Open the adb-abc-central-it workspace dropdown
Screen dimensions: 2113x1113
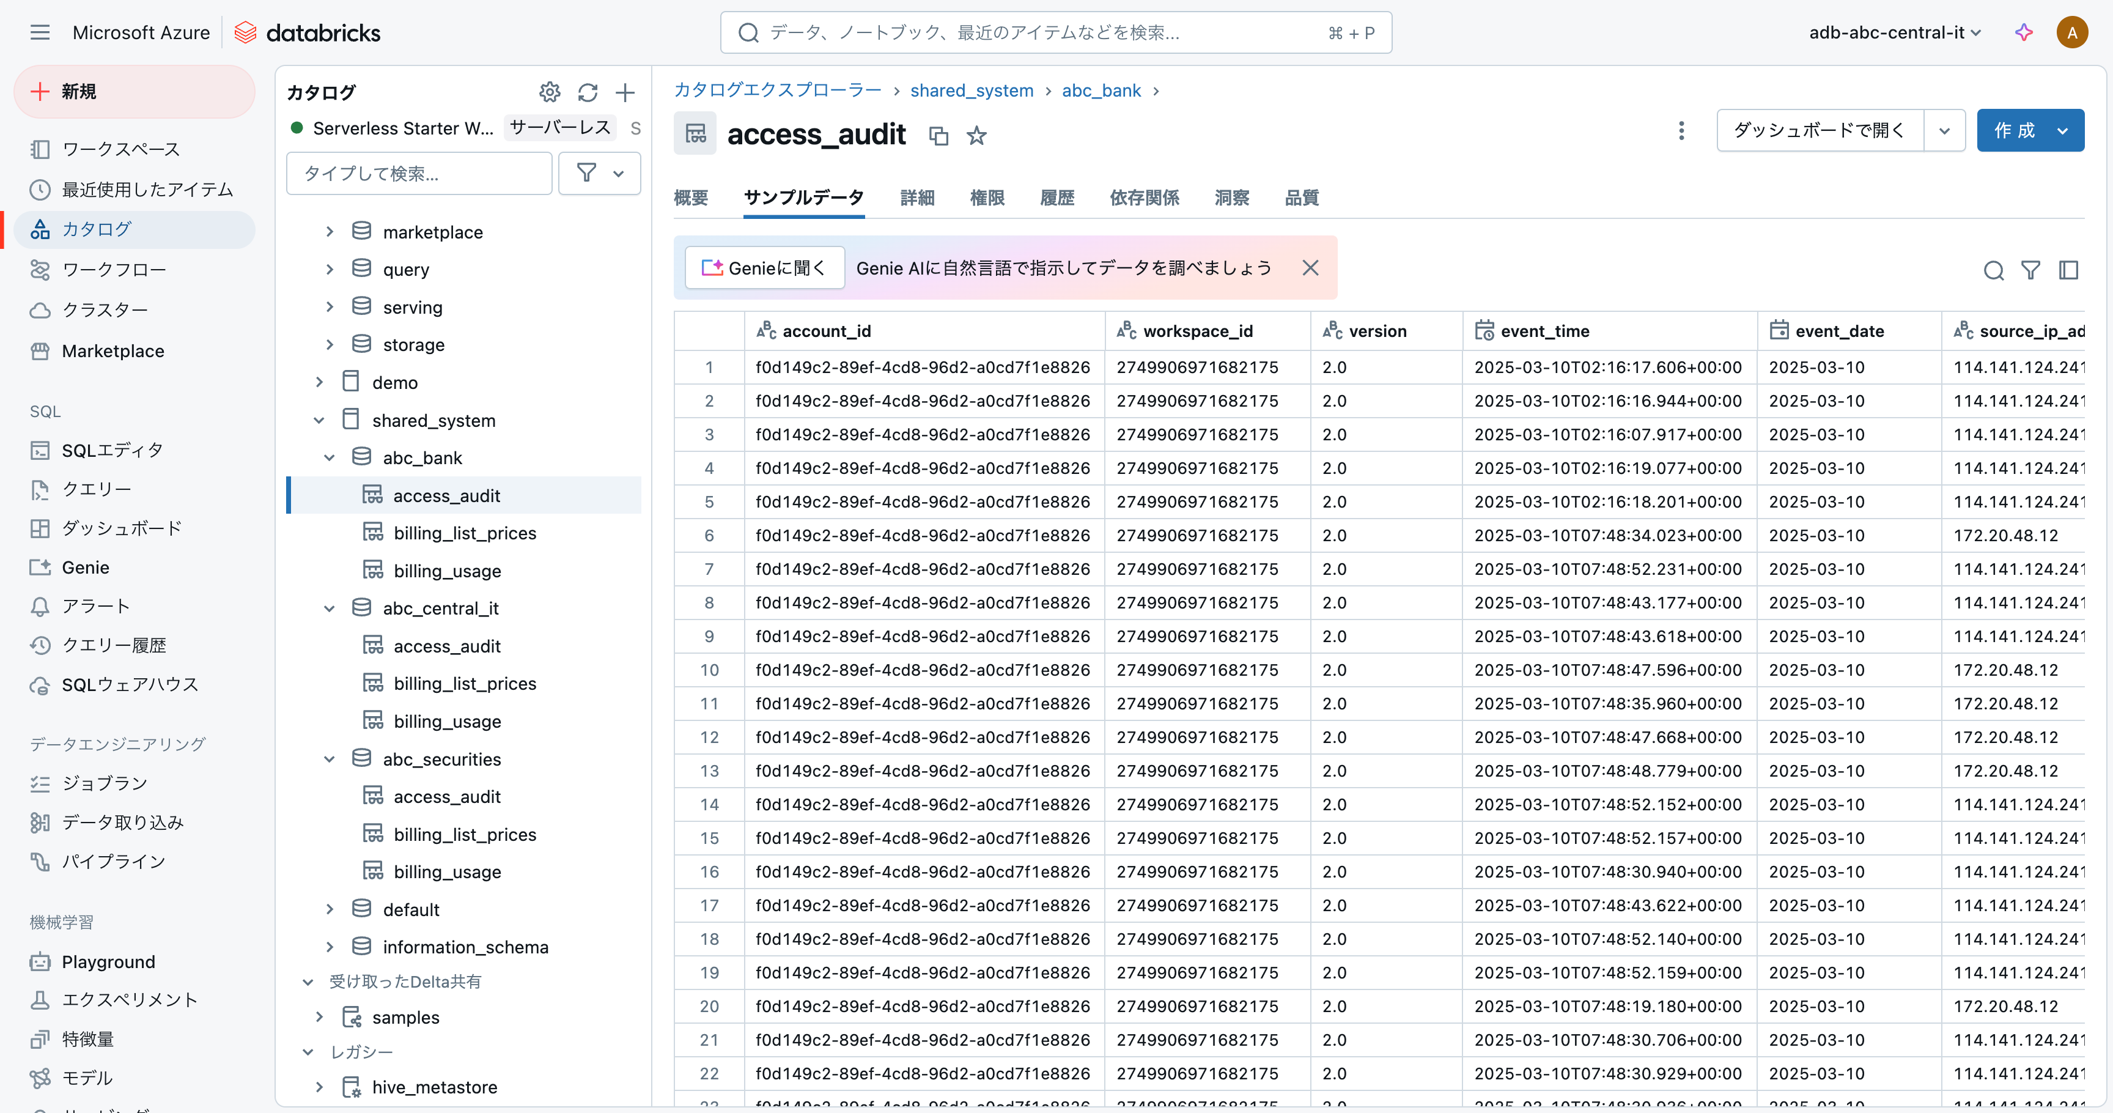pyautogui.click(x=1895, y=33)
